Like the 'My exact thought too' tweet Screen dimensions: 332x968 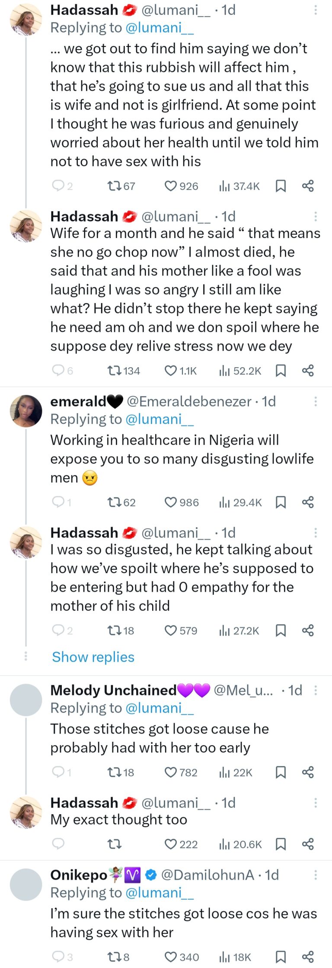pyautogui.click(x=171, y=844)
